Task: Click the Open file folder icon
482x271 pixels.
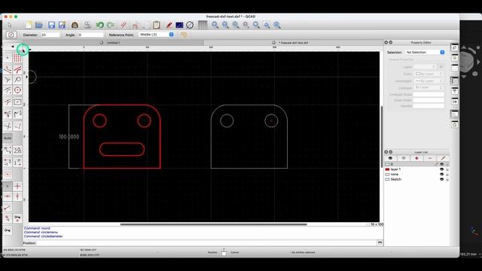Action: tap(39, 25)
